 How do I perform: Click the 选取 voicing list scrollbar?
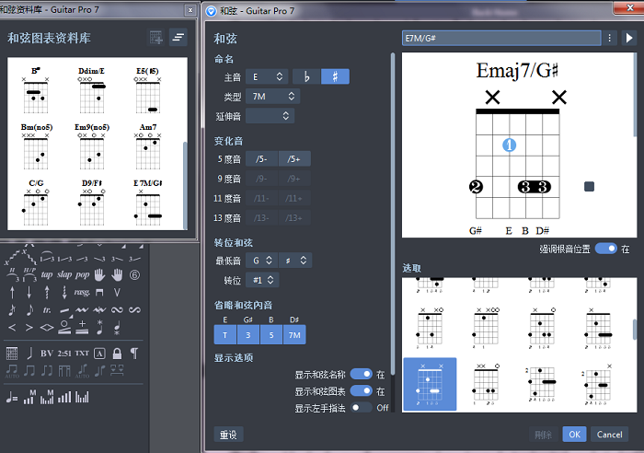pos(635,330)
